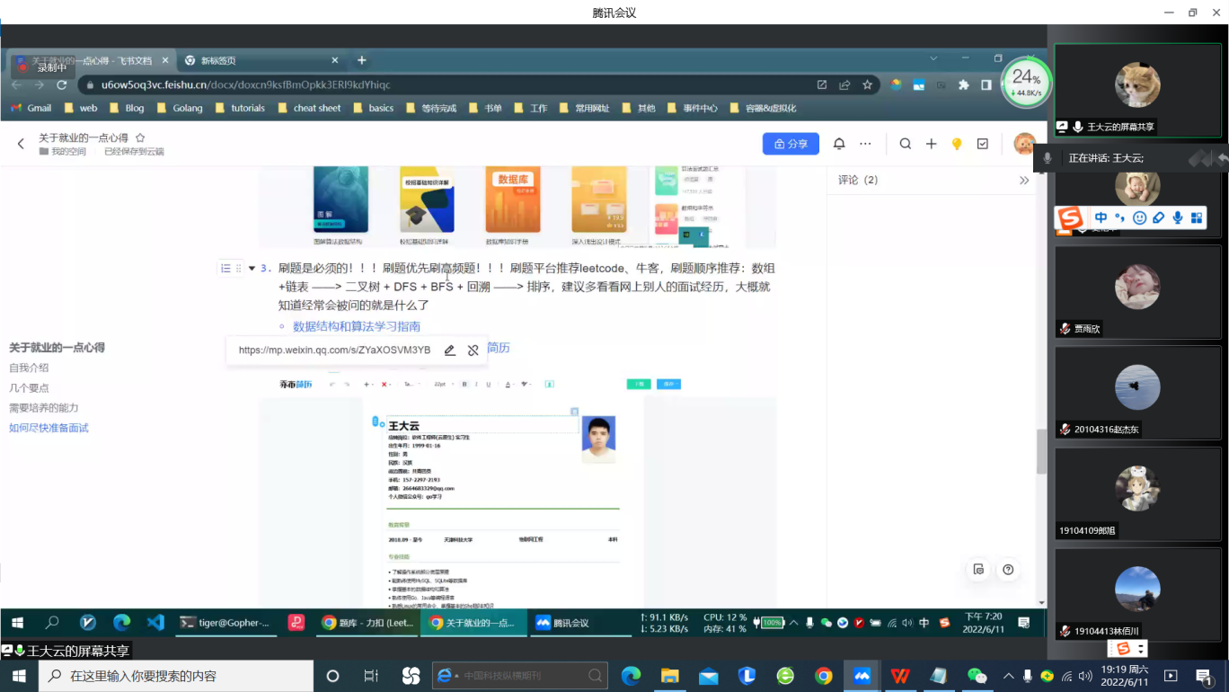Image resolution: width=1229 pixels, height=692 pixels.
Task: Toggle microphone in Sogou input toolbar
Action: [1177, 217]
